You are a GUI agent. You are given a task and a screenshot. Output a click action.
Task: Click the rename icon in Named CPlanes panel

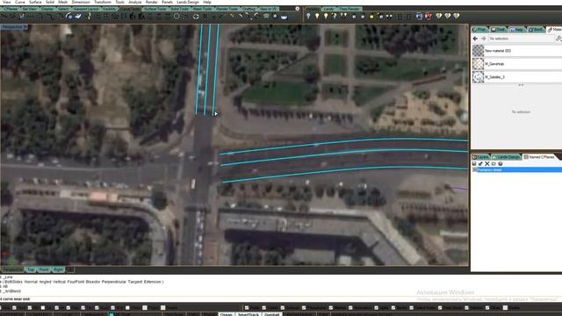(494, 163)
